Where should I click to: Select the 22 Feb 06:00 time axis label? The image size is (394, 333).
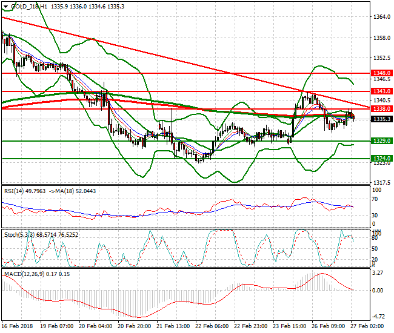tap(212, 326)
